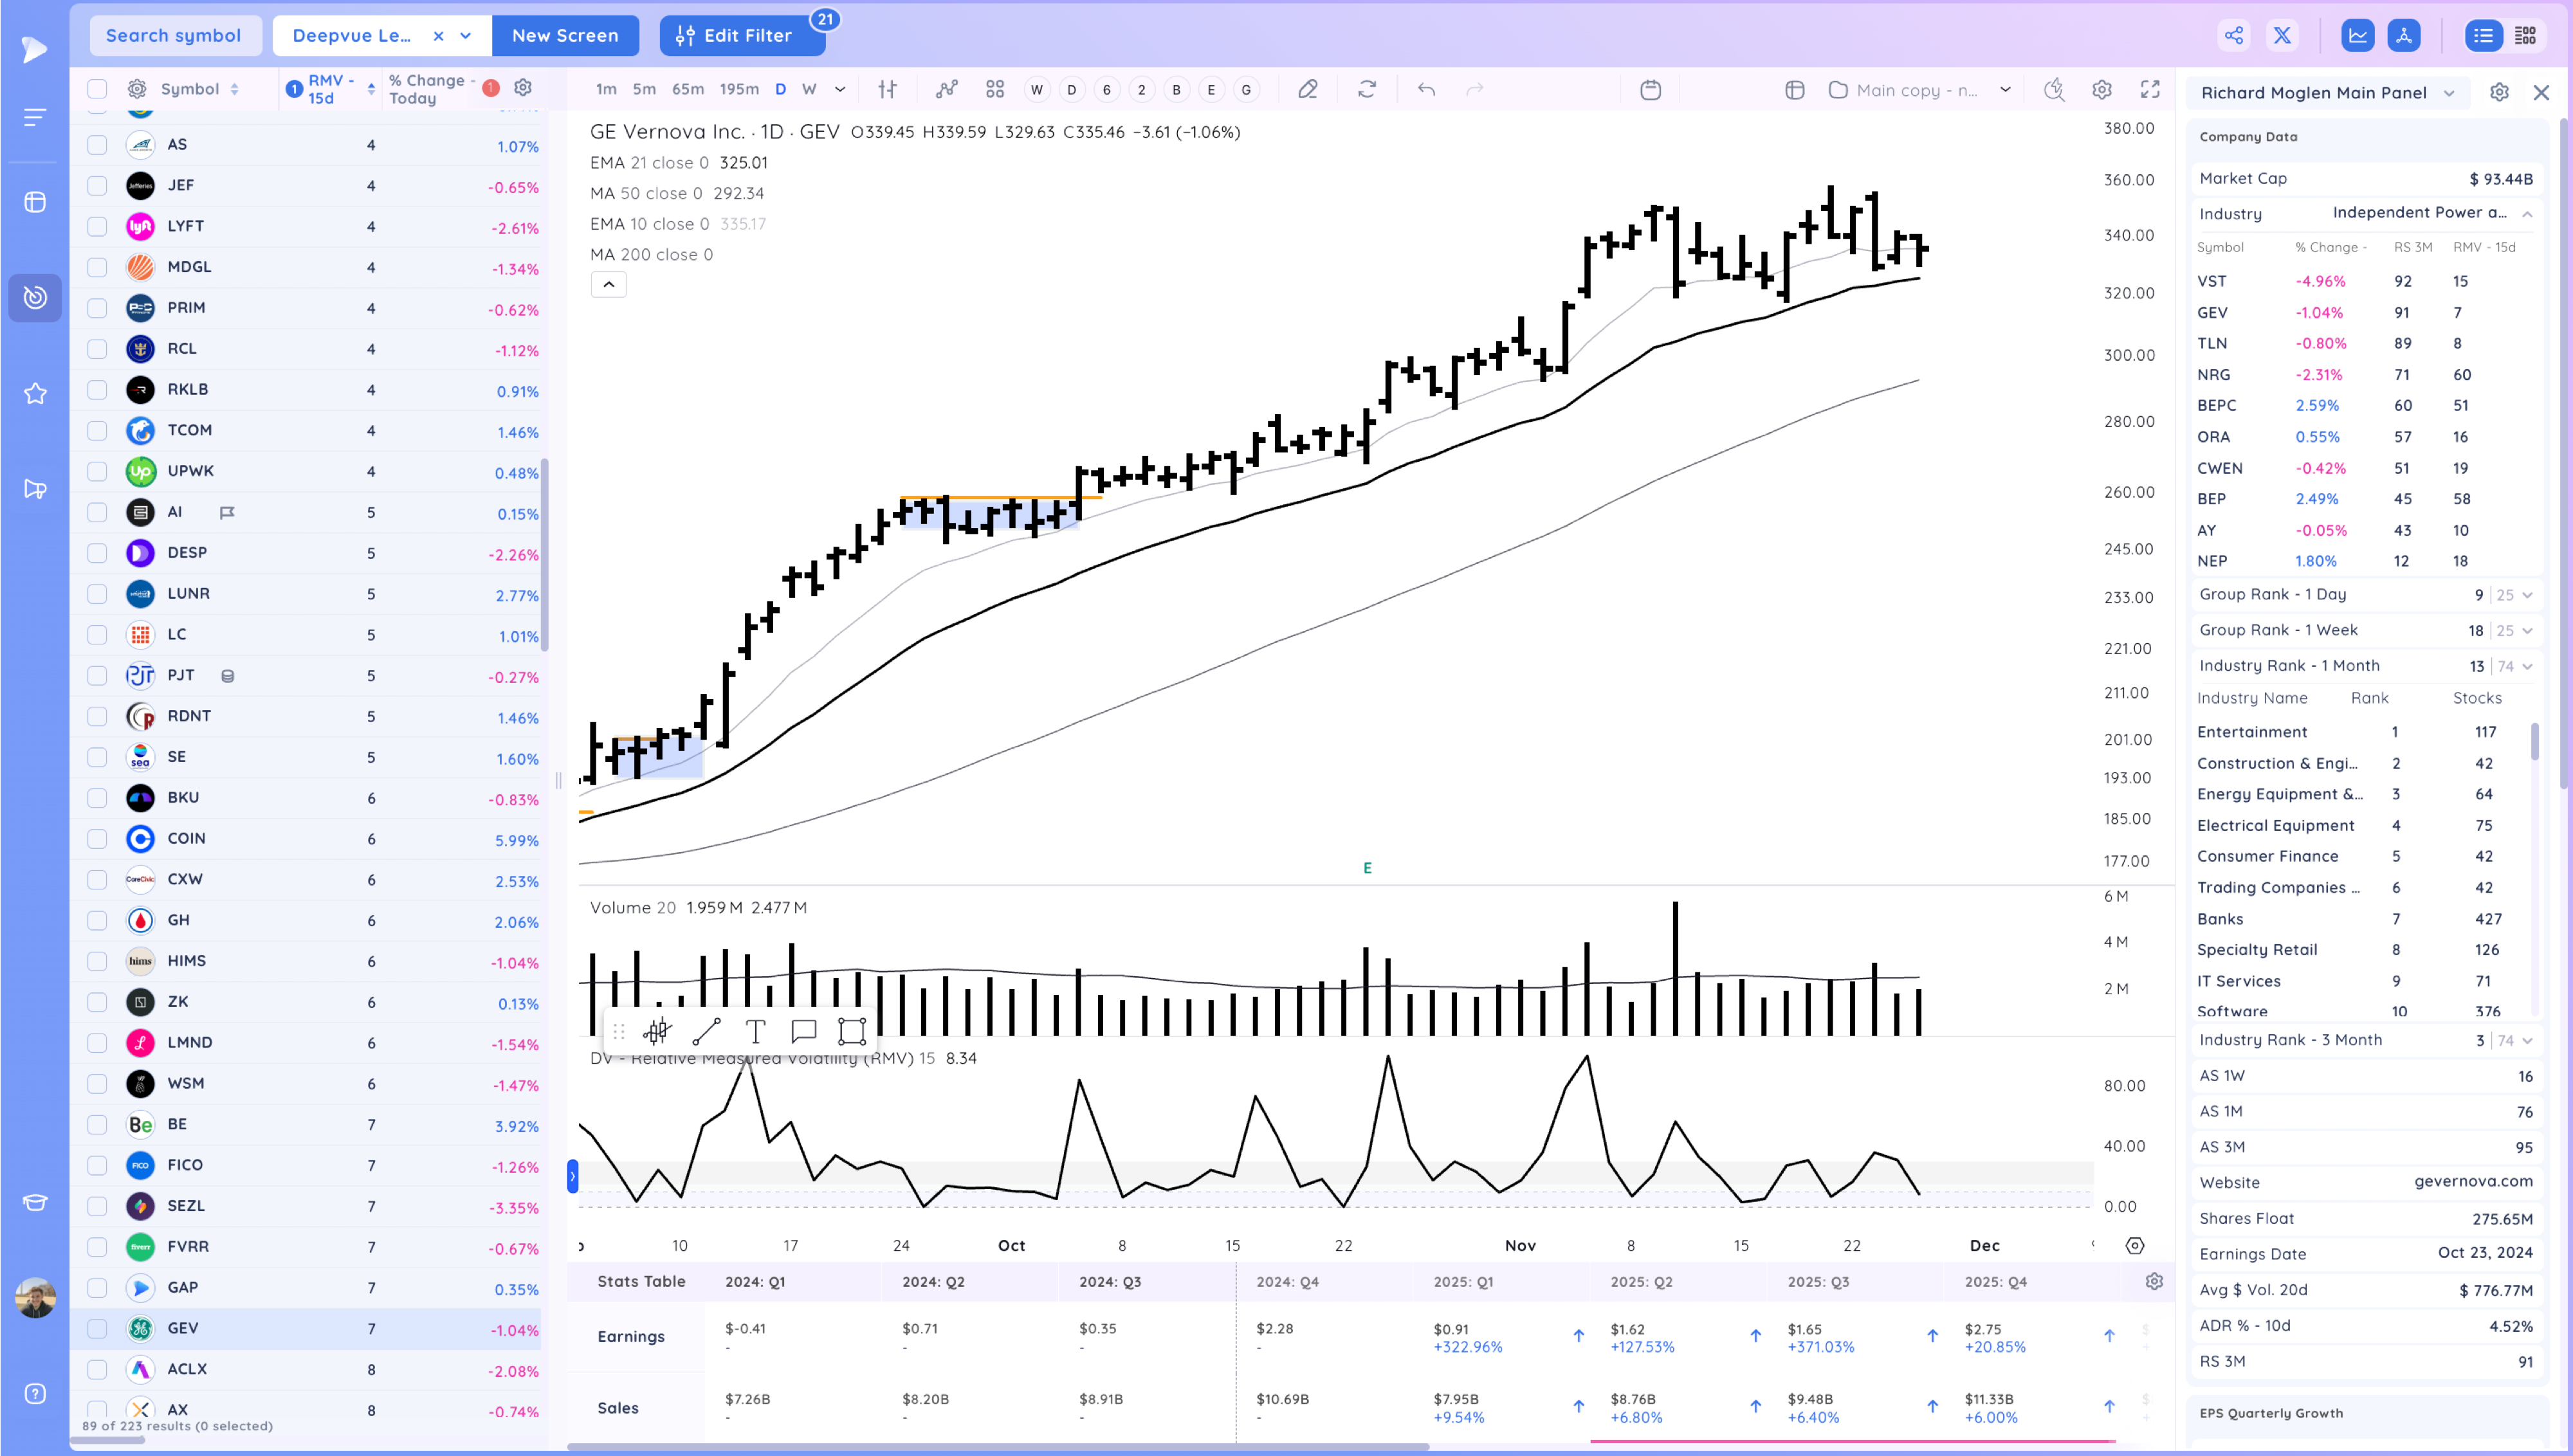Click the share icon in top bar
The width and height of the screenshot is (2573, 1456).
[x=2234, y=36]
